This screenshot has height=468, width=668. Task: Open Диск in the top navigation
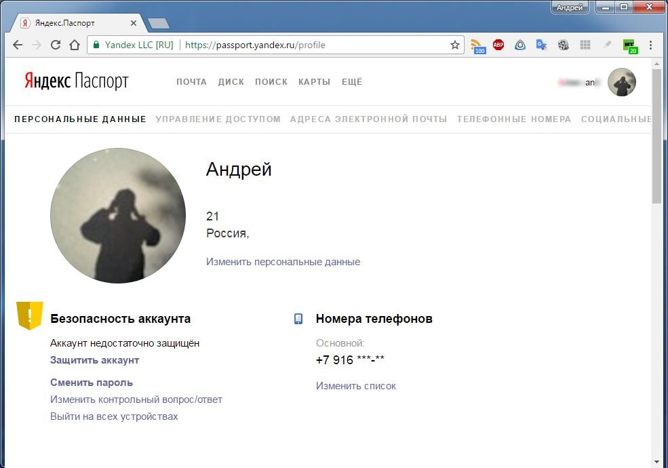coord(231,82)
